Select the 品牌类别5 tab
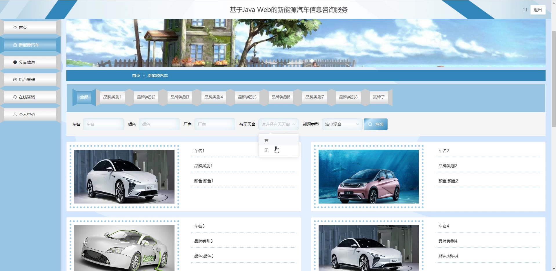 point(247,97)
